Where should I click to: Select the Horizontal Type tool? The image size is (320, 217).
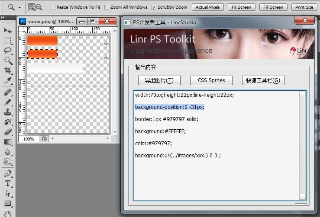coord(8,183)
